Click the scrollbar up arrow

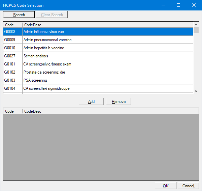tap(196, 25)
